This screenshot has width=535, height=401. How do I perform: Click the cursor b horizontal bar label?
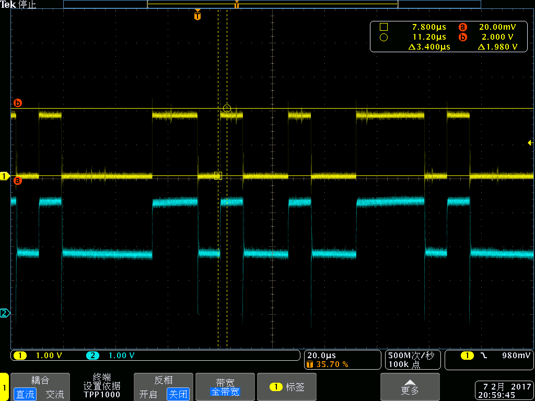point(18,103)
